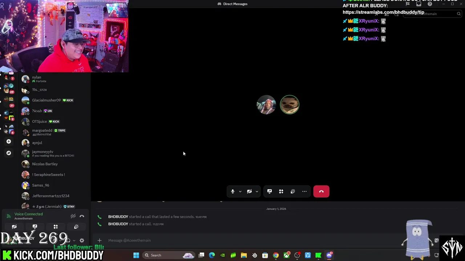Open help icon in Discord title bar
The image size is (465, 261).
[x=430, y=4]
